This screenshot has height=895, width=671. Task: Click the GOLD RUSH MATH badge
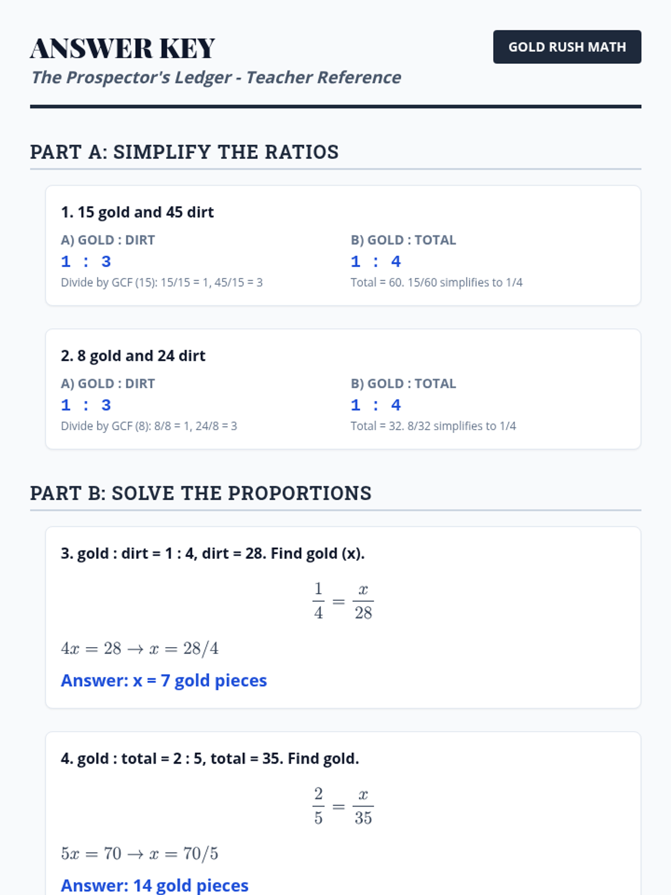coord(567,47)
